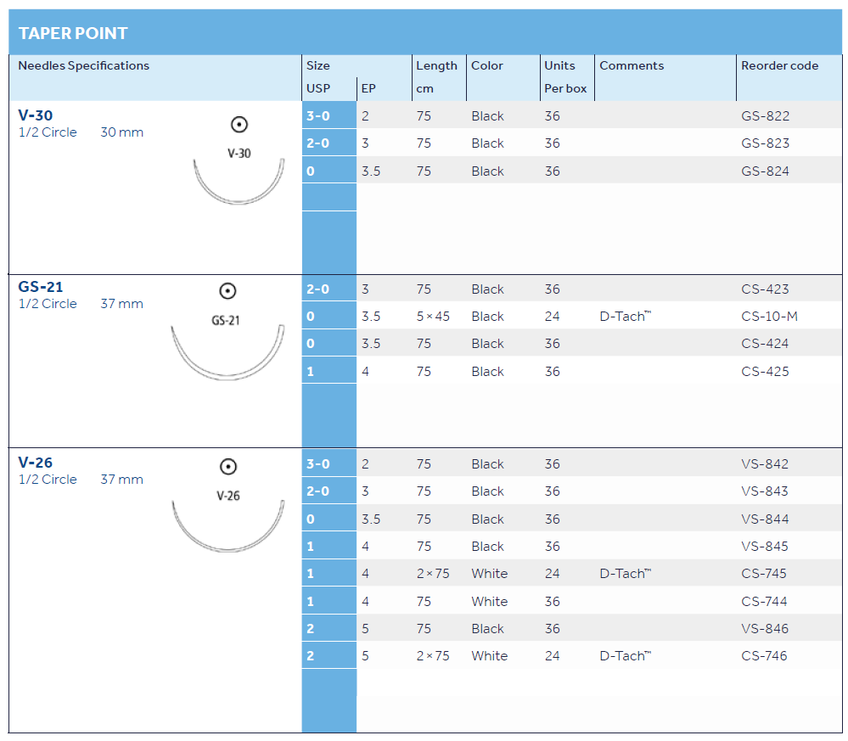Click the Needles Specifications column header
848x741 pixels.
[83, 65]
